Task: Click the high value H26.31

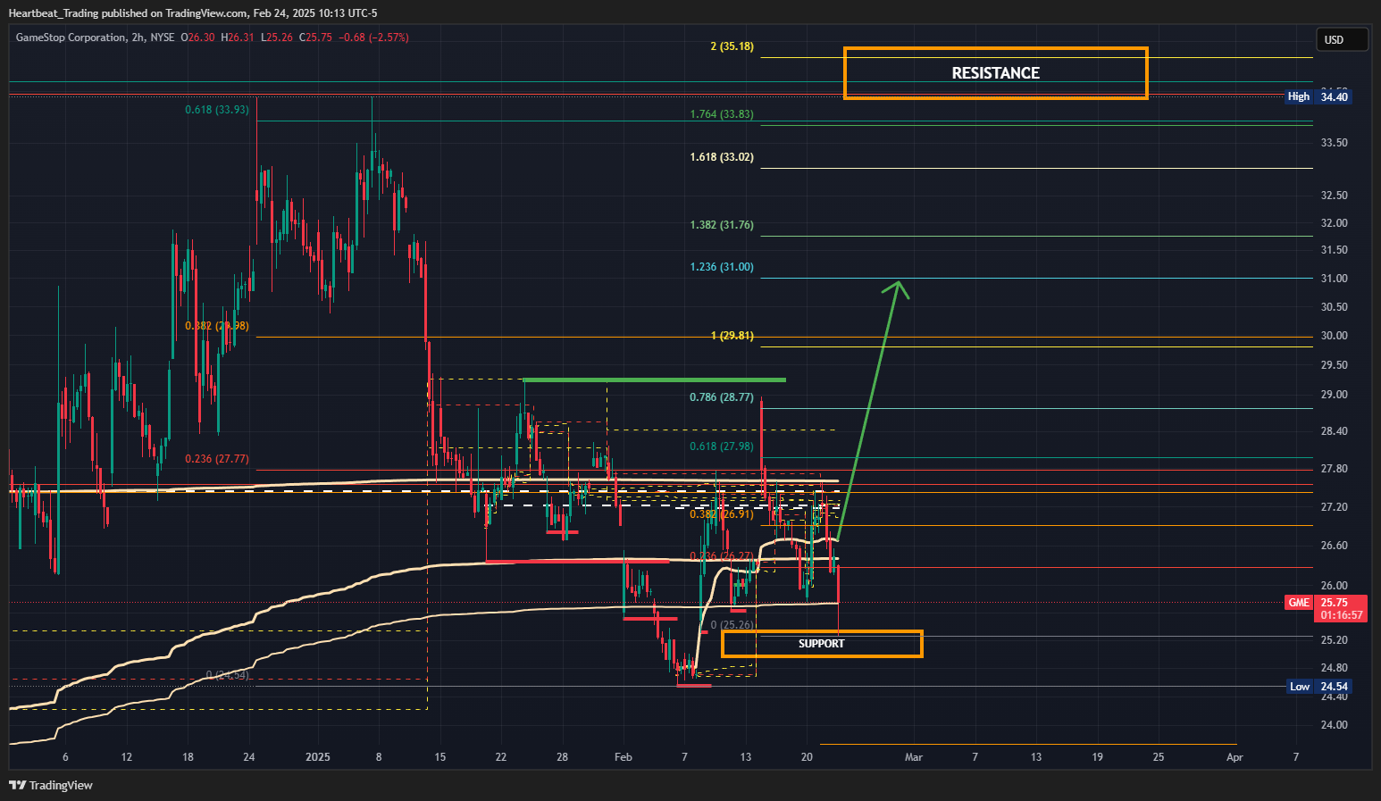Action: click(239, 38)
